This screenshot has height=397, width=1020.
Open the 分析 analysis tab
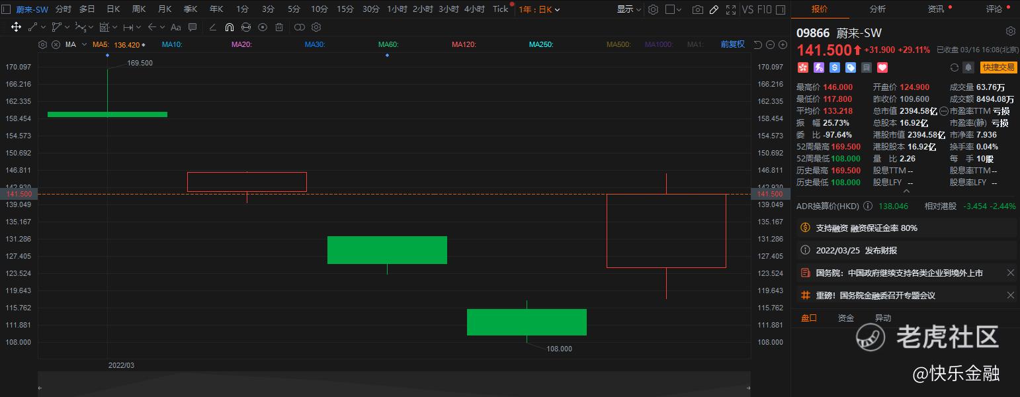click(x=877, y=9)
